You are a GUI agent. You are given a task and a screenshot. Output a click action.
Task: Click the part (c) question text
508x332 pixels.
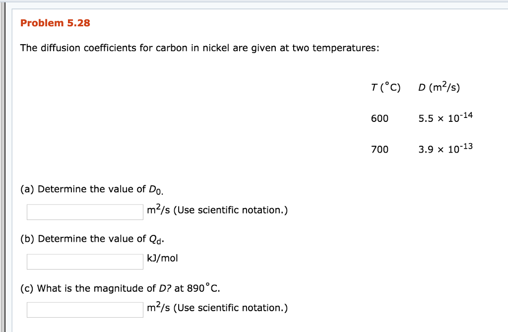pos(119,288)
